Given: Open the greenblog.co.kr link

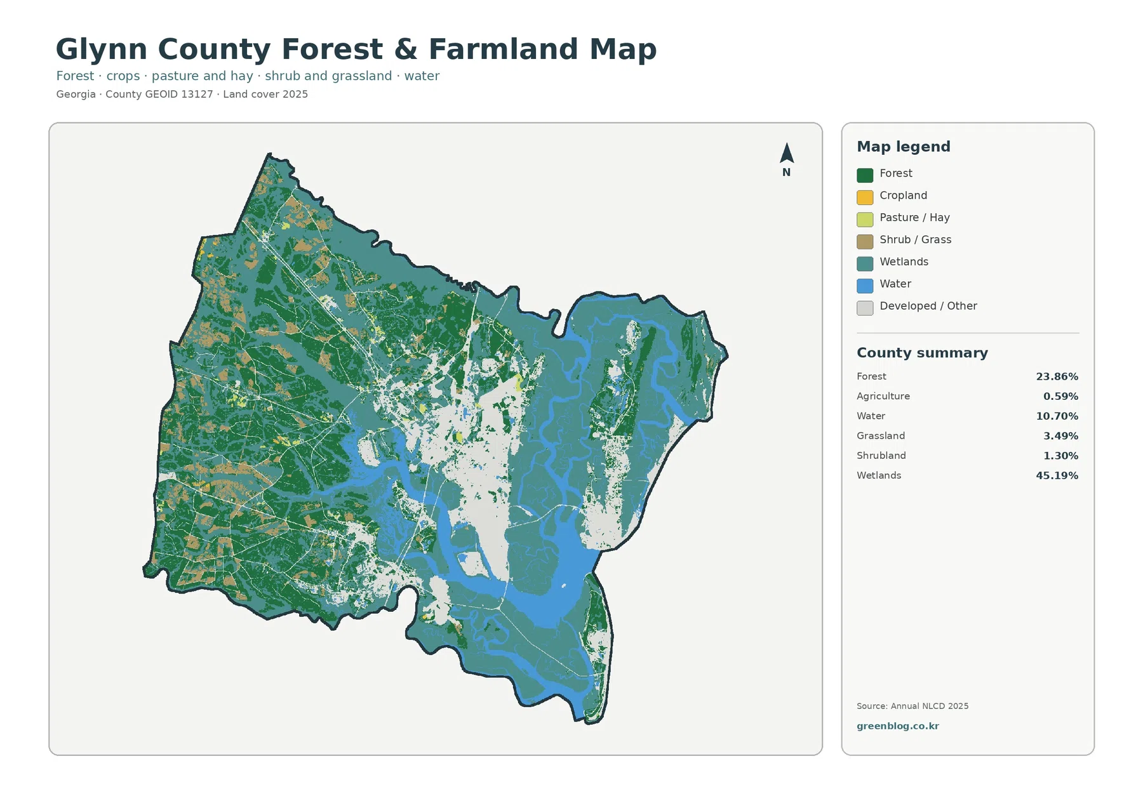Looking at the screenshot, I should tap(897, 726).
